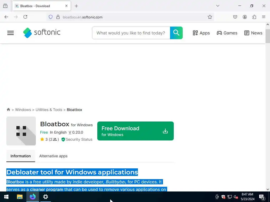Open the notification center icon
The width and height of the screenshot is (270, 202).
pyautogui.click(x=262, y=197)
